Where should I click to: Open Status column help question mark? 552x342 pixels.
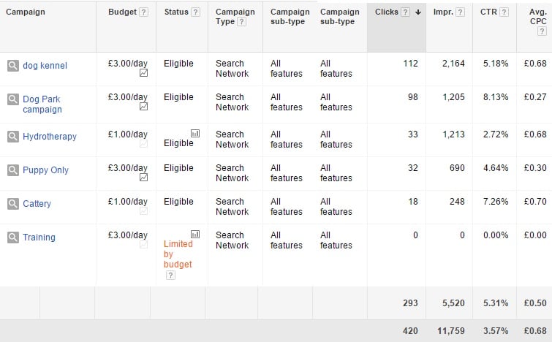click(x=195, y=12)
